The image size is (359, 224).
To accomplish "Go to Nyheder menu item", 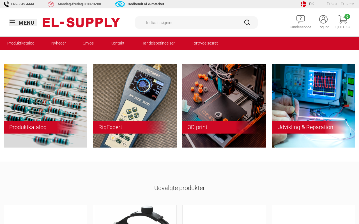I will (x=59, y=43).
